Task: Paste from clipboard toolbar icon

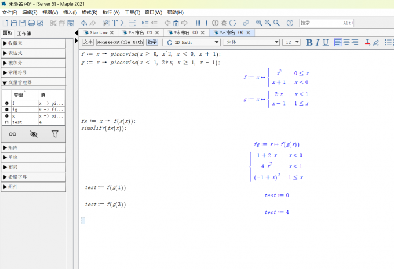Action: [71, 23]
